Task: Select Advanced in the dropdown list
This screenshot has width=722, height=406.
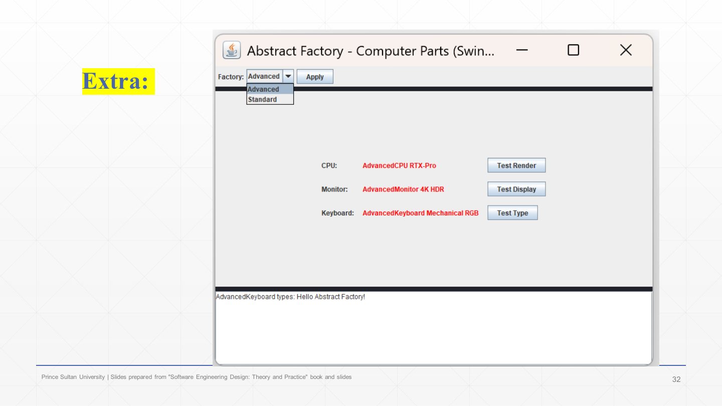Action: [270, 89]
